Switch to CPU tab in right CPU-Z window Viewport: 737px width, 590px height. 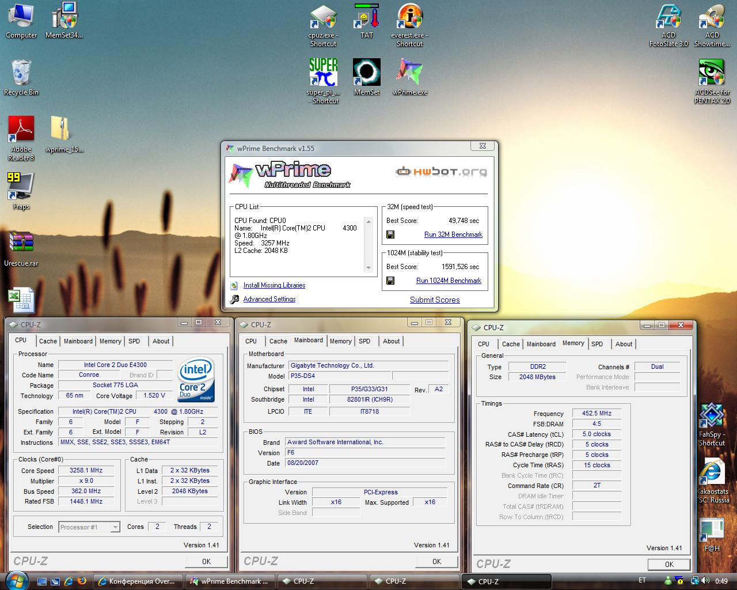(x=484, y=344)
